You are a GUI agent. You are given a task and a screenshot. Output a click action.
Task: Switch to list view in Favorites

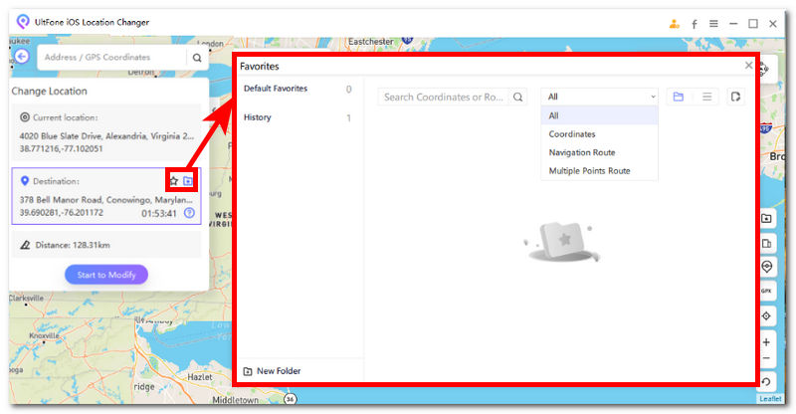pos(706,98)
